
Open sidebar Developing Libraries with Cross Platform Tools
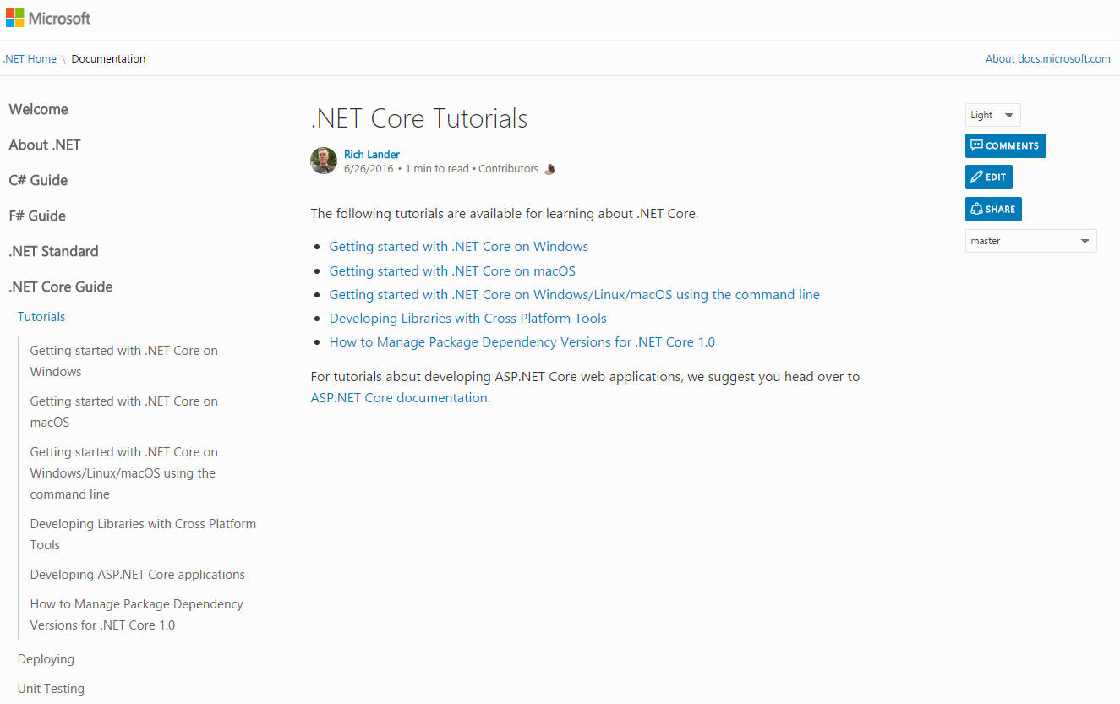pyautogui.click(x=143, y=534)
